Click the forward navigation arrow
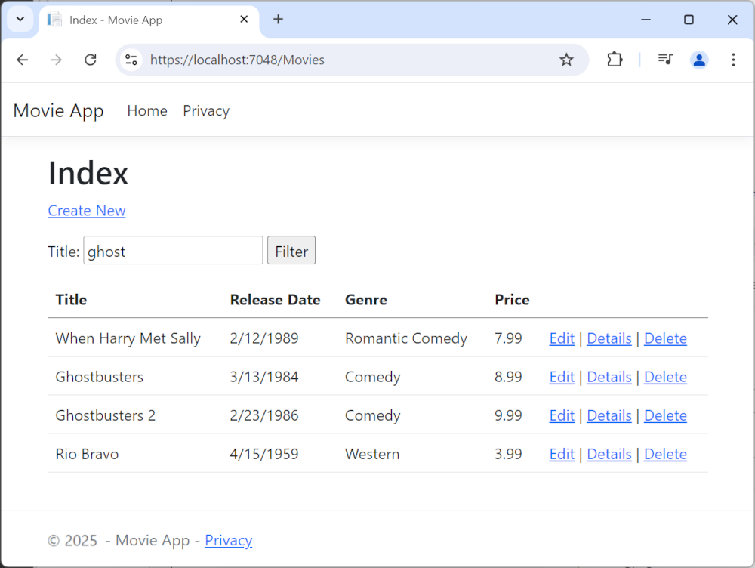The height and width of the screenshot is (568, 755). (56, 60)
